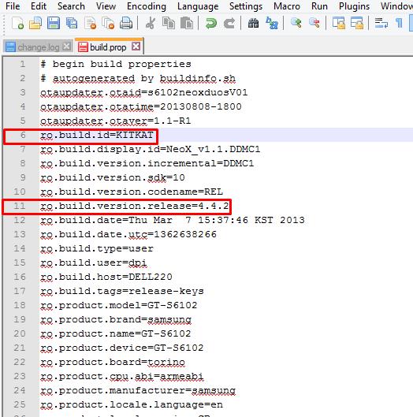Open the Run menu
This screenshot has height=417, width=413.
click(x=319, y=6)
